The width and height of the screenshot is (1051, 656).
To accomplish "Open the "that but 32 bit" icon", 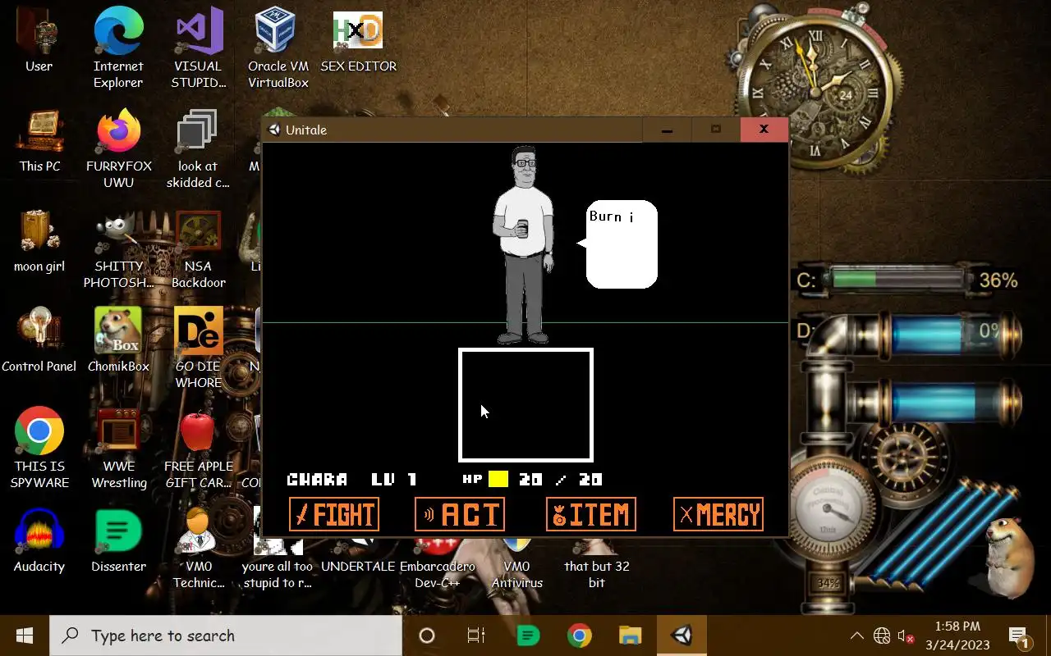I will click(x=597, y=564).
